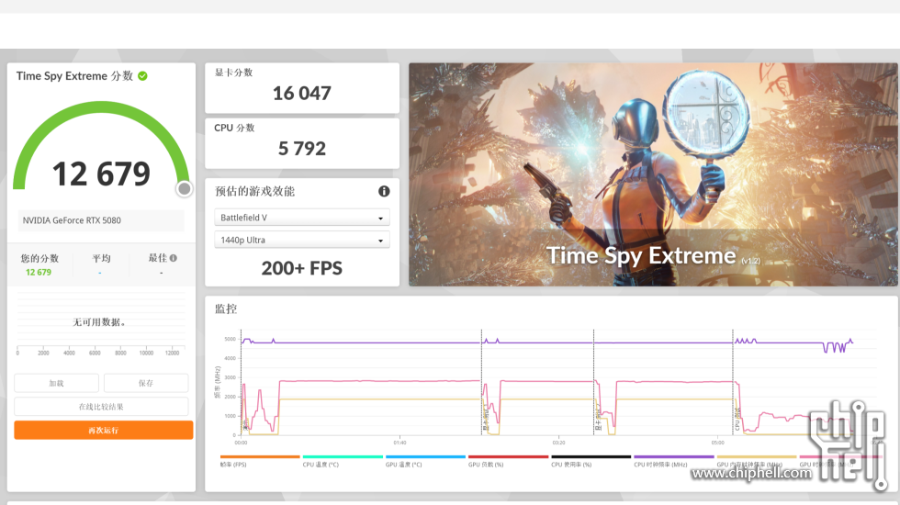900x505 pixels.
Task: Click the 05:00 time marker on chart
Action: 717,443
